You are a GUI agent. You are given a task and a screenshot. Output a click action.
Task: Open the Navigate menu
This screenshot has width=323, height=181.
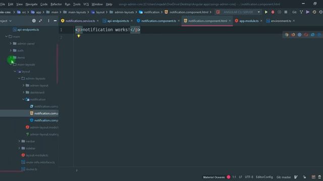pyautogui.click(x=31, y=4)
